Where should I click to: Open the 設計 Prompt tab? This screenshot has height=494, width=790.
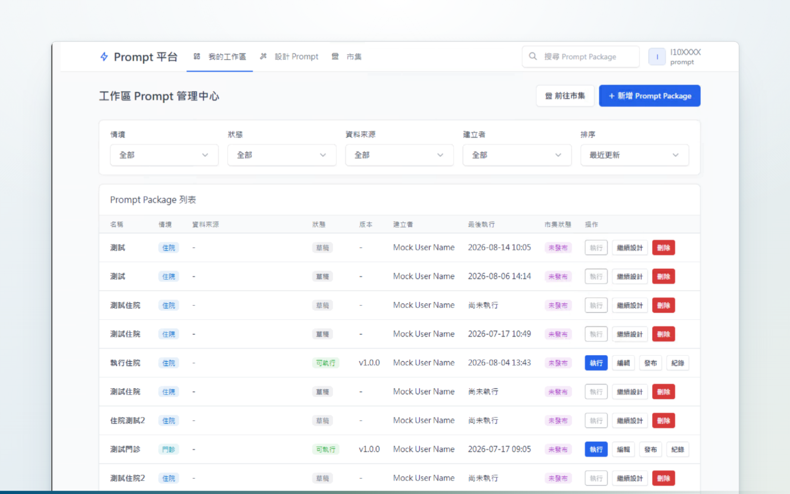pyautogui.click(x=289, y=57)
